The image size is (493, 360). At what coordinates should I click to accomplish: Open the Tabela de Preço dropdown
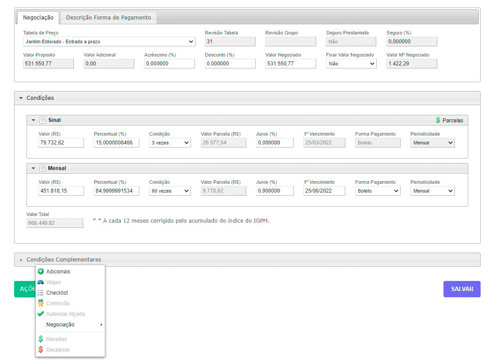pyautogui.click(x=109, y=42)
